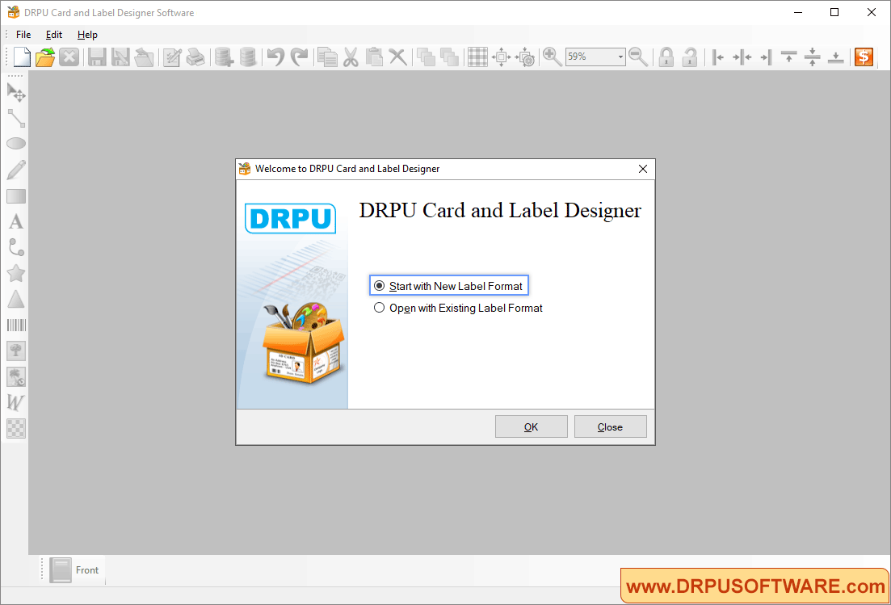Select the Triangle shape tool
The width and height of the screenshot is (891, 605).
pos(16,300)
